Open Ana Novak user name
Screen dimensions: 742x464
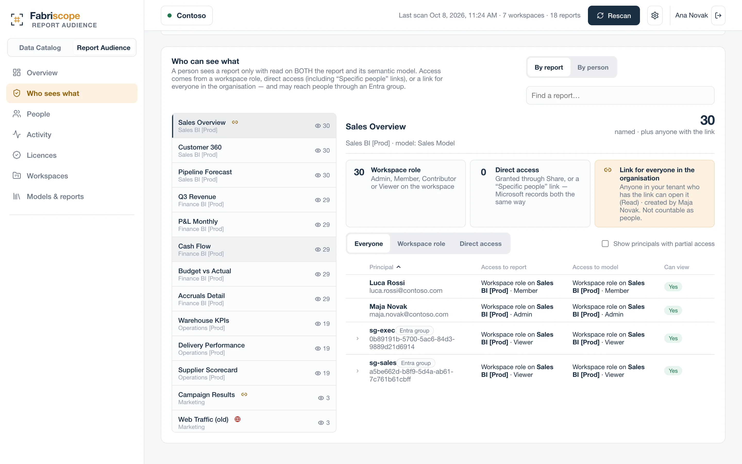[691, 15]
